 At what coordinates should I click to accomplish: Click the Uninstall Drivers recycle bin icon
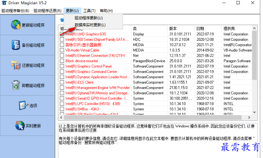pyautogui.click(x=16, y=85)
